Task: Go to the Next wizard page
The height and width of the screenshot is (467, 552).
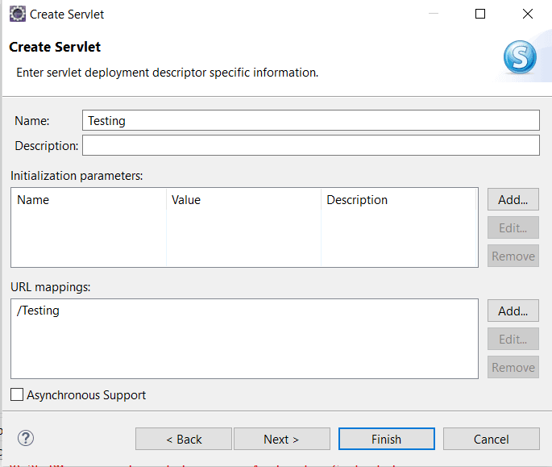Action: coord(281,439)
